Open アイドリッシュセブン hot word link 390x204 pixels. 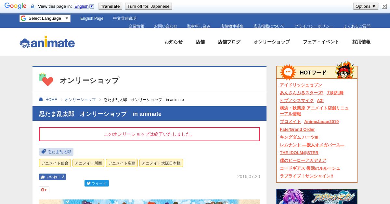click(x=301, y=85)
